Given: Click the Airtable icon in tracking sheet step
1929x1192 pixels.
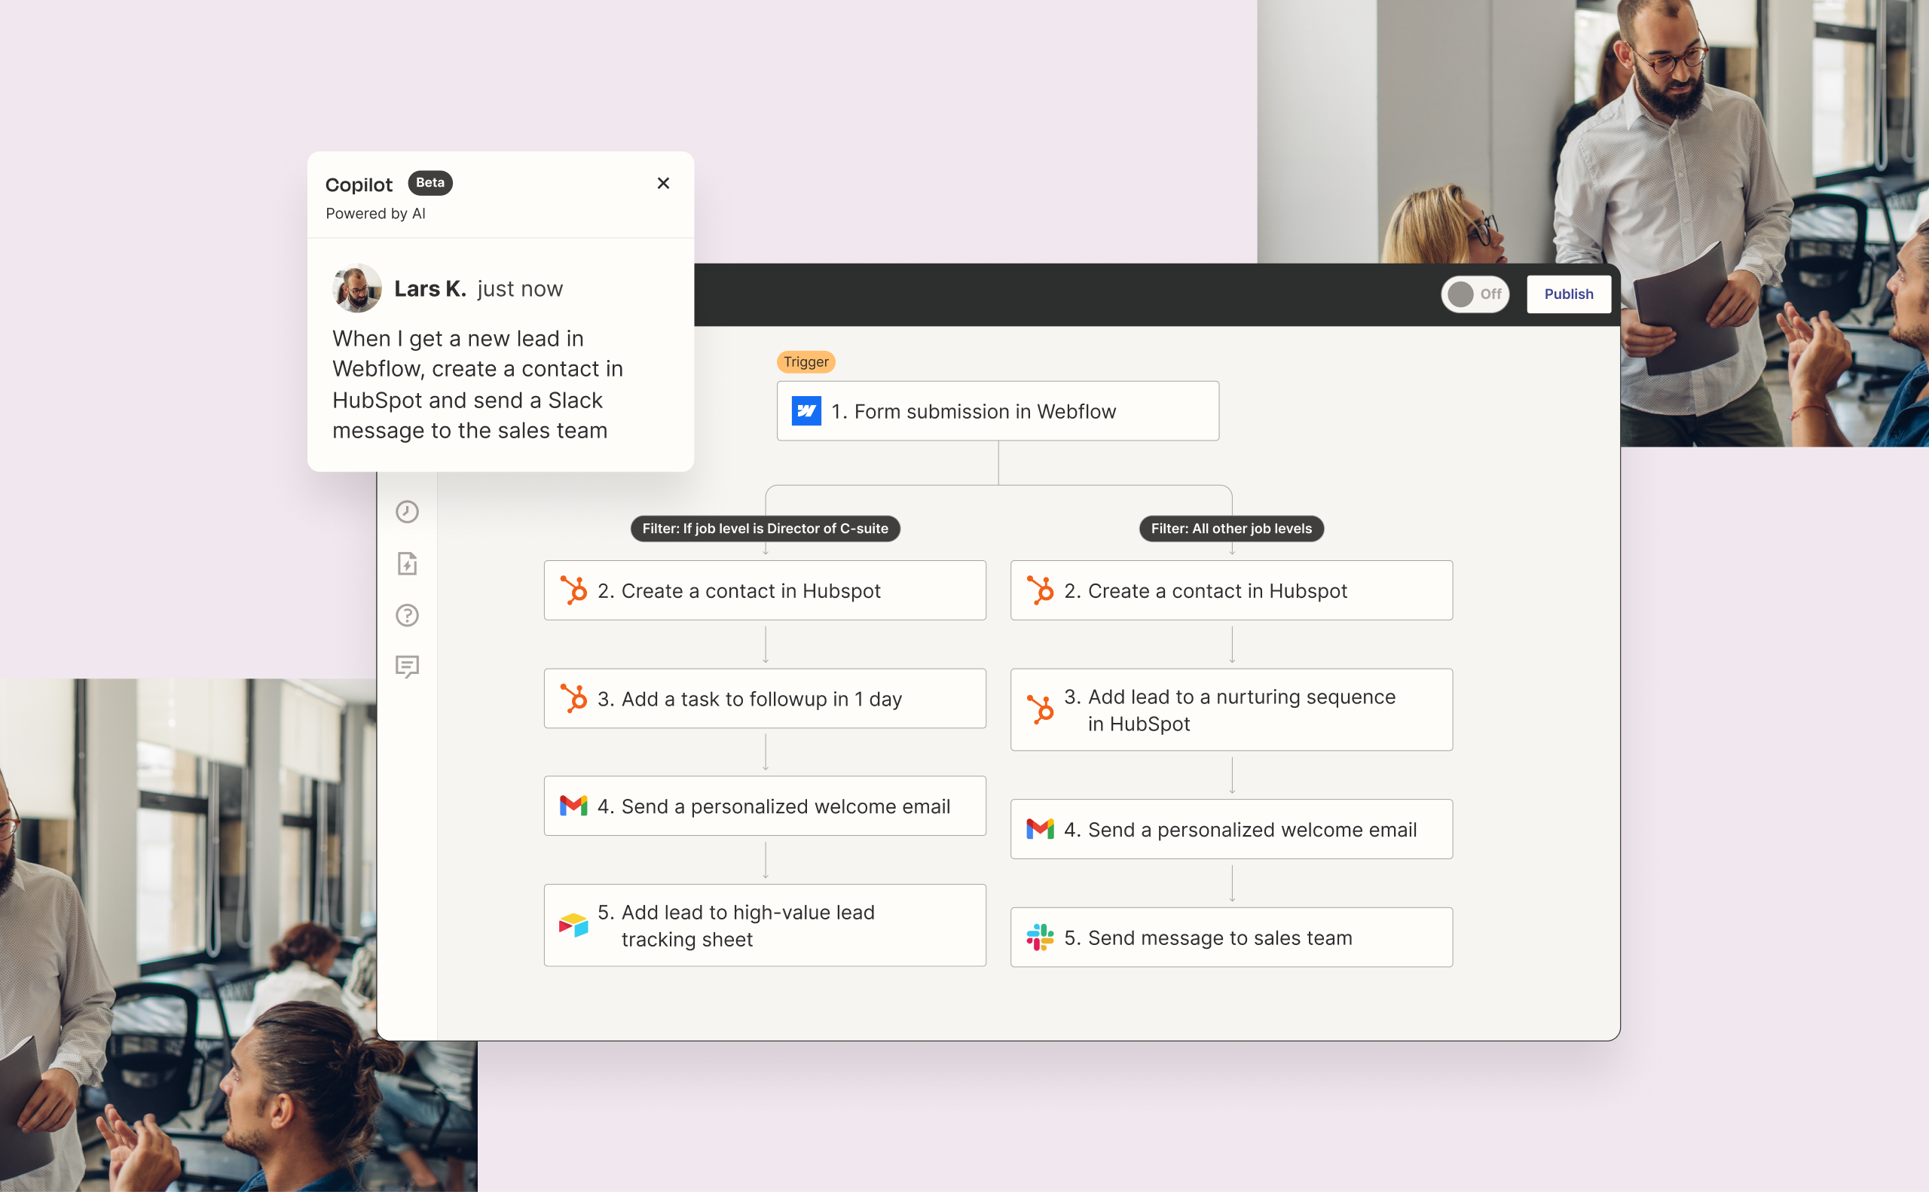Looking at the screenshot, I should click(573, 925).
